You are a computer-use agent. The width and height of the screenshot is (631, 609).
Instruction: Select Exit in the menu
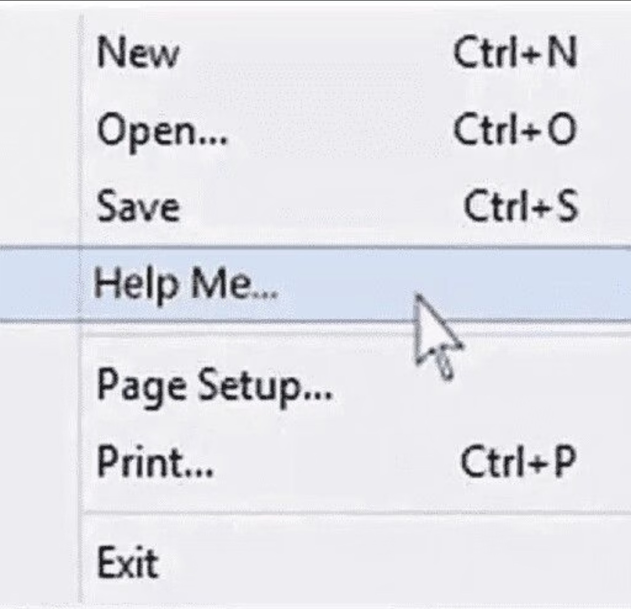[x=127, y=562]
